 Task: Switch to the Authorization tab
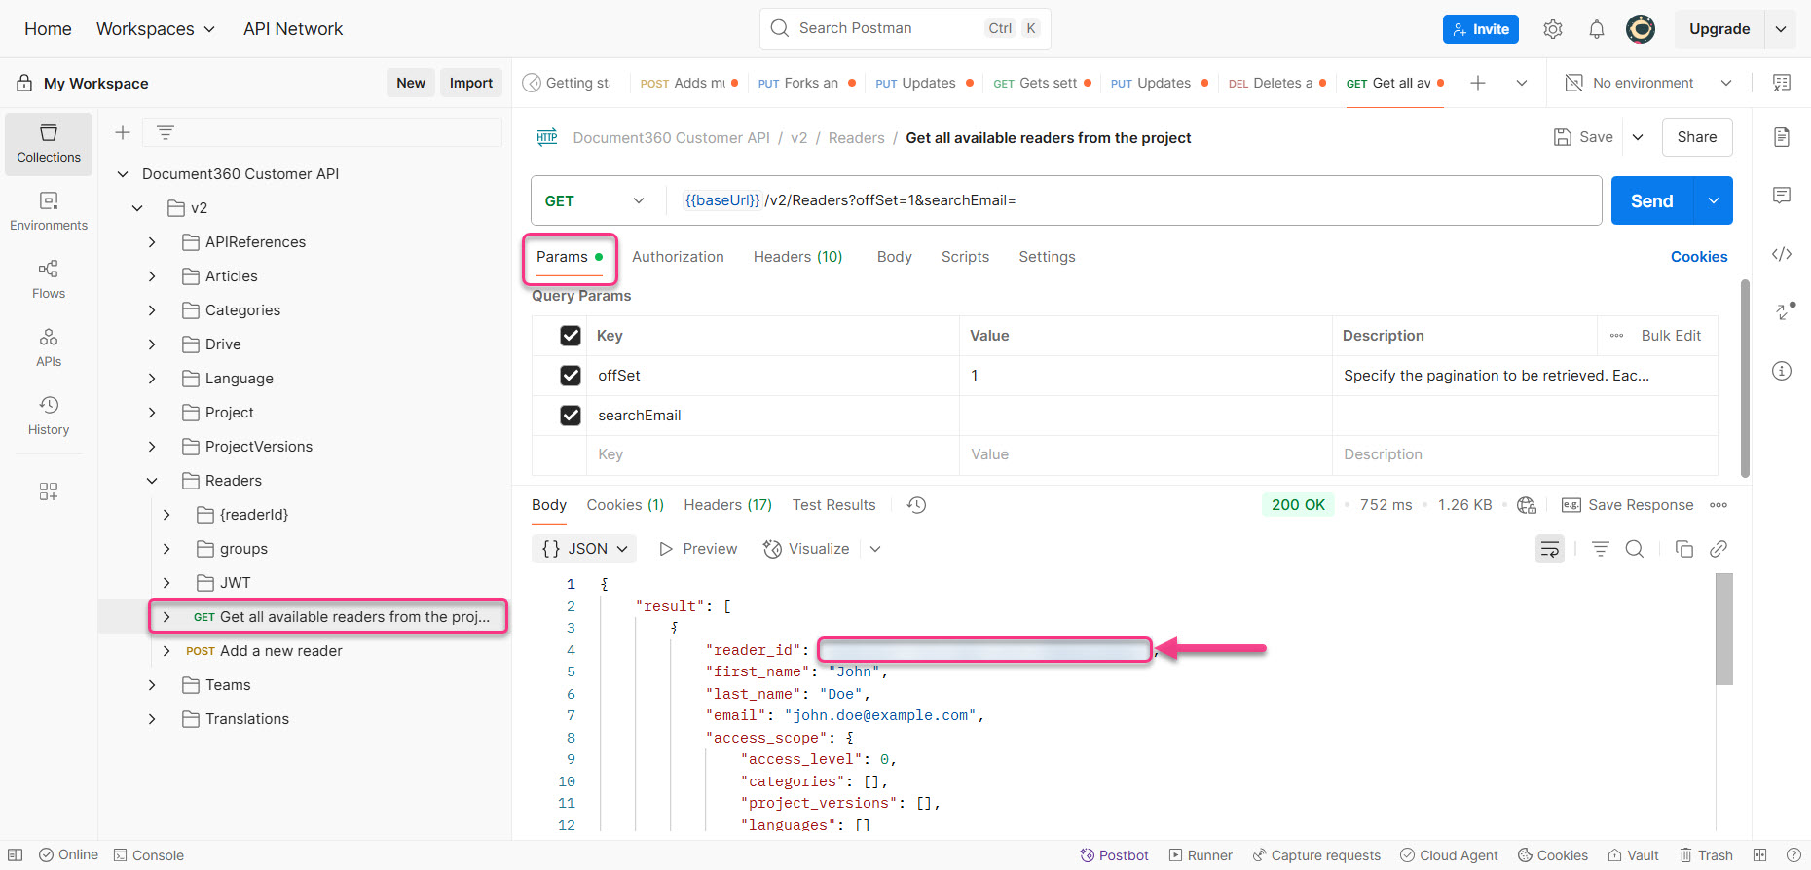[678, 257]
